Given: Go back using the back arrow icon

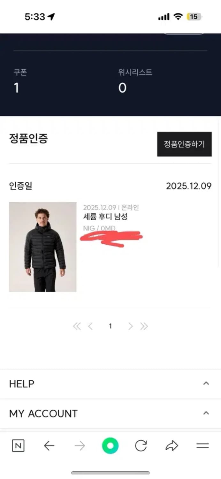Looking at the screenshot, I should click(49, 446).
